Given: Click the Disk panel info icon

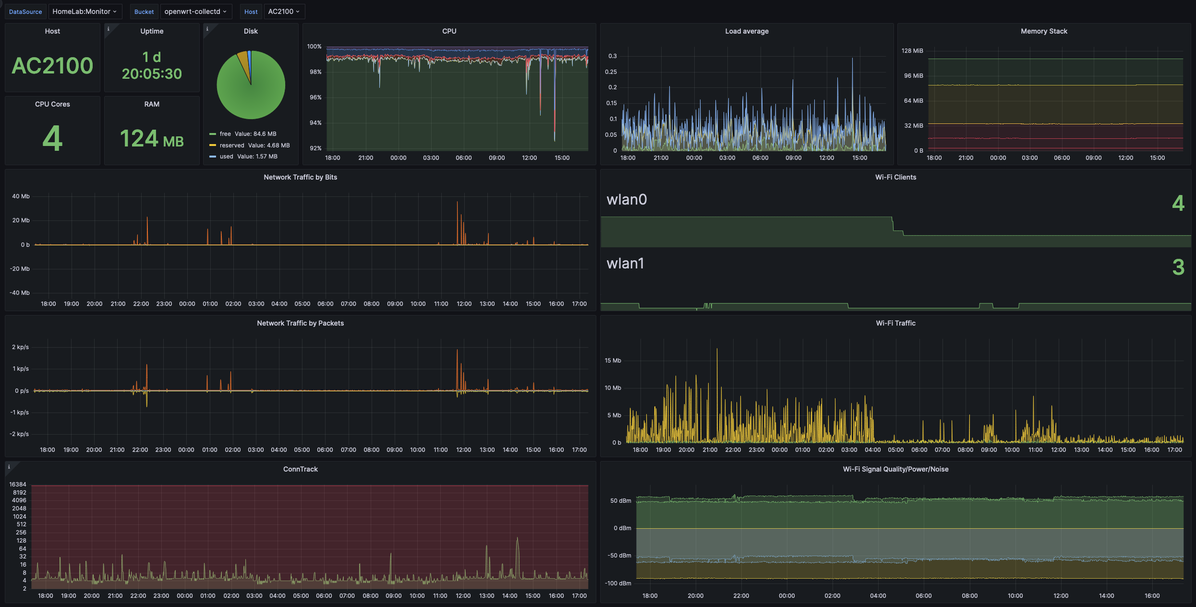Looking at the screenshot, I should (x=207, y=29).
